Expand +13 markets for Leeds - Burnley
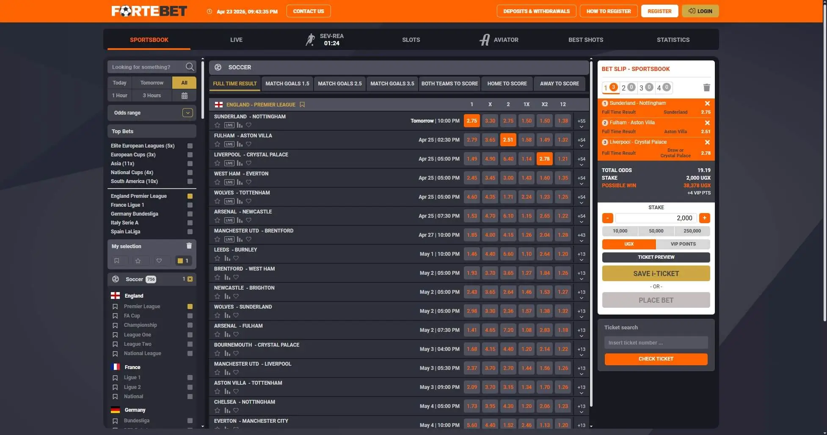The image size is (827, 435). pos(582,256)
